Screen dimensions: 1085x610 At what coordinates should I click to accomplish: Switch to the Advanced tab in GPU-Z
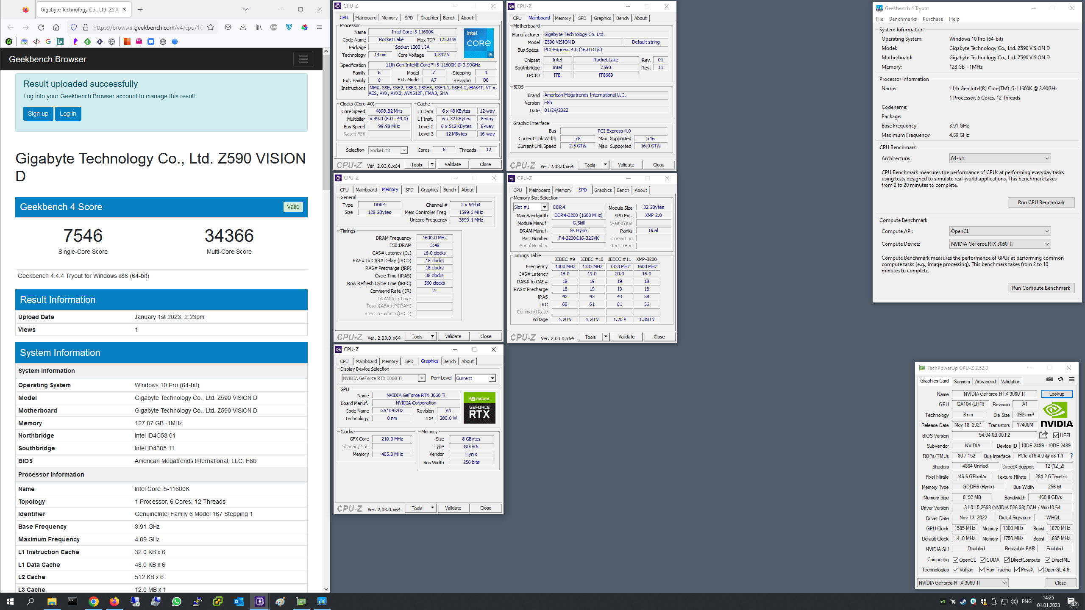point(985,382)
